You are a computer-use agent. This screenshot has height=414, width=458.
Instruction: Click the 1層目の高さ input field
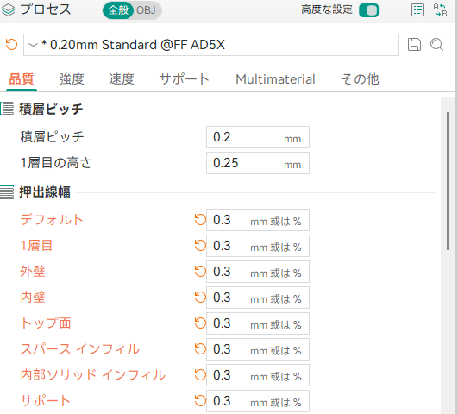point(258,163)
